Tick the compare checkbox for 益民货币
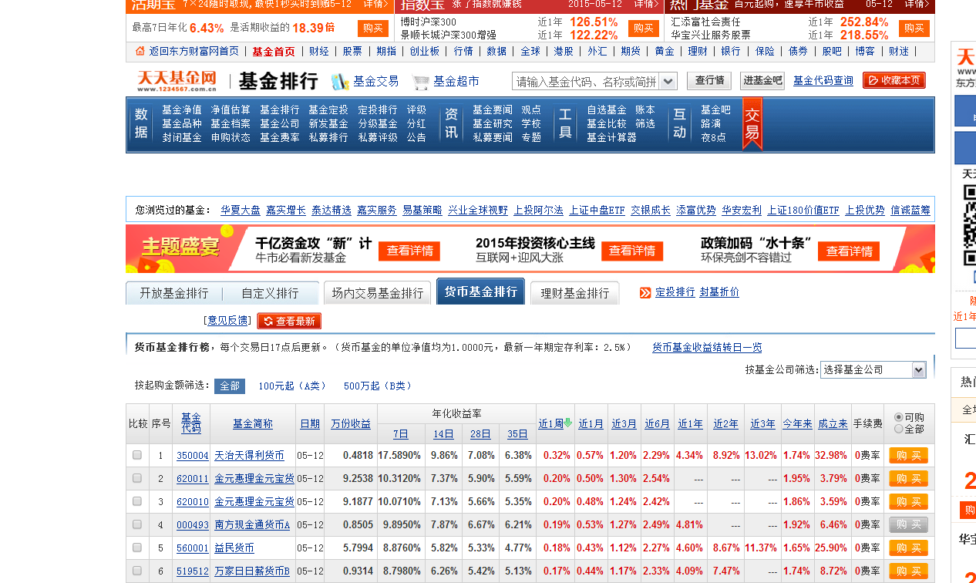The width and height of the screenshot is (976, 583). click(x=137, y=548)
